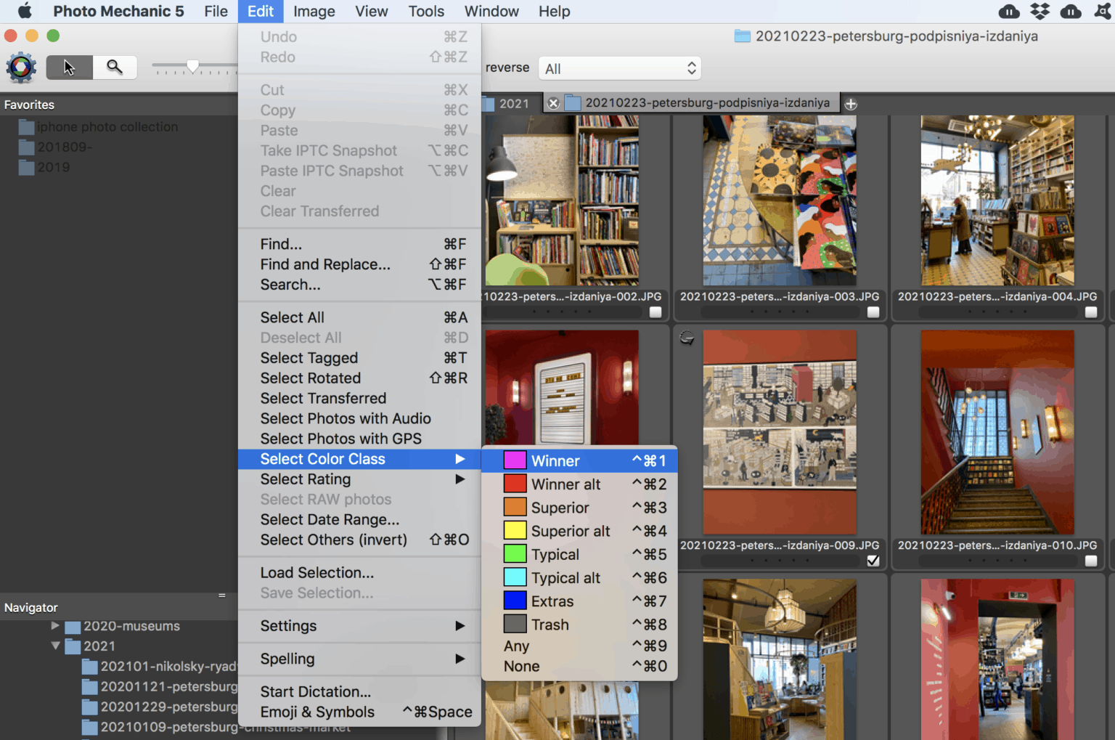The width and height of the screenshot is (1115, 740).
Task: Tick the tag checkbox on izdaniya-010.JPG
Action: tap(1090, 561)
